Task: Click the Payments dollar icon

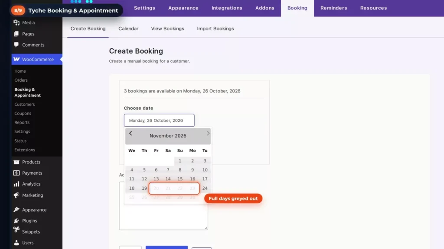Action: click(x=16, y=173)
